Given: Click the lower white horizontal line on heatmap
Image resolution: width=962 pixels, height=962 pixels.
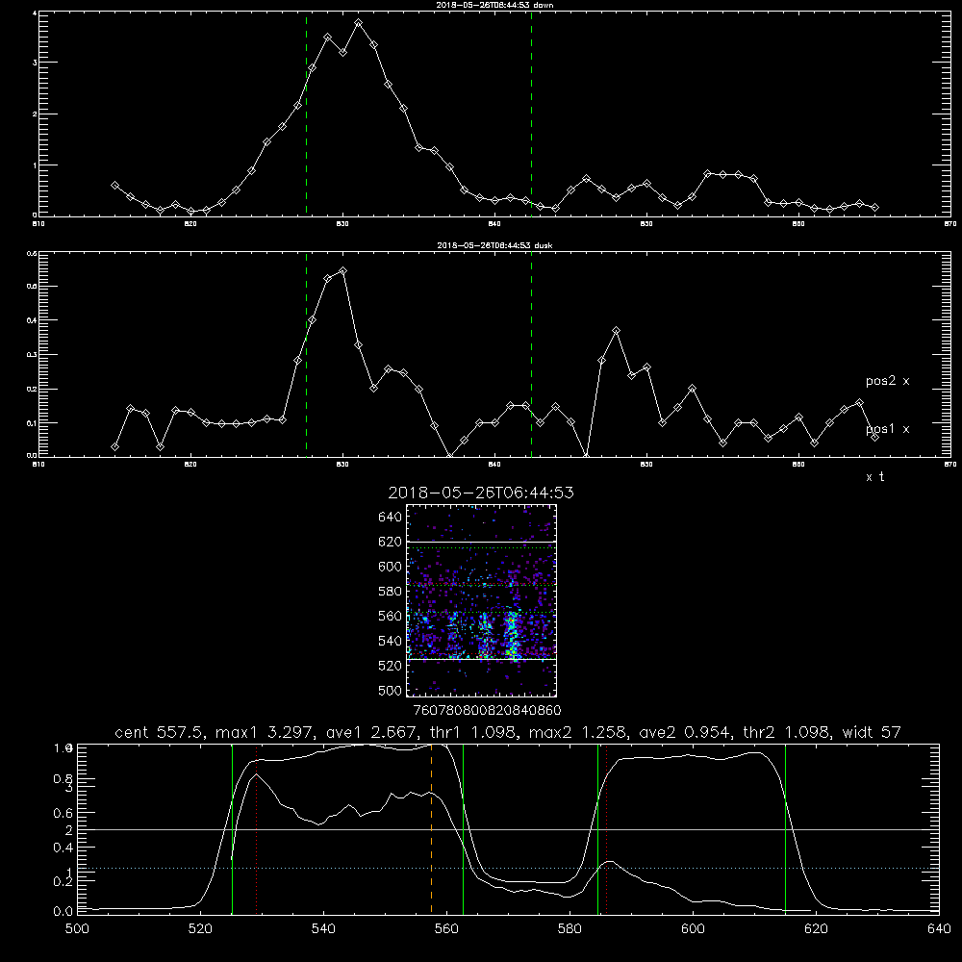Looking at the screenshot, I should click(x=482, y=660).
